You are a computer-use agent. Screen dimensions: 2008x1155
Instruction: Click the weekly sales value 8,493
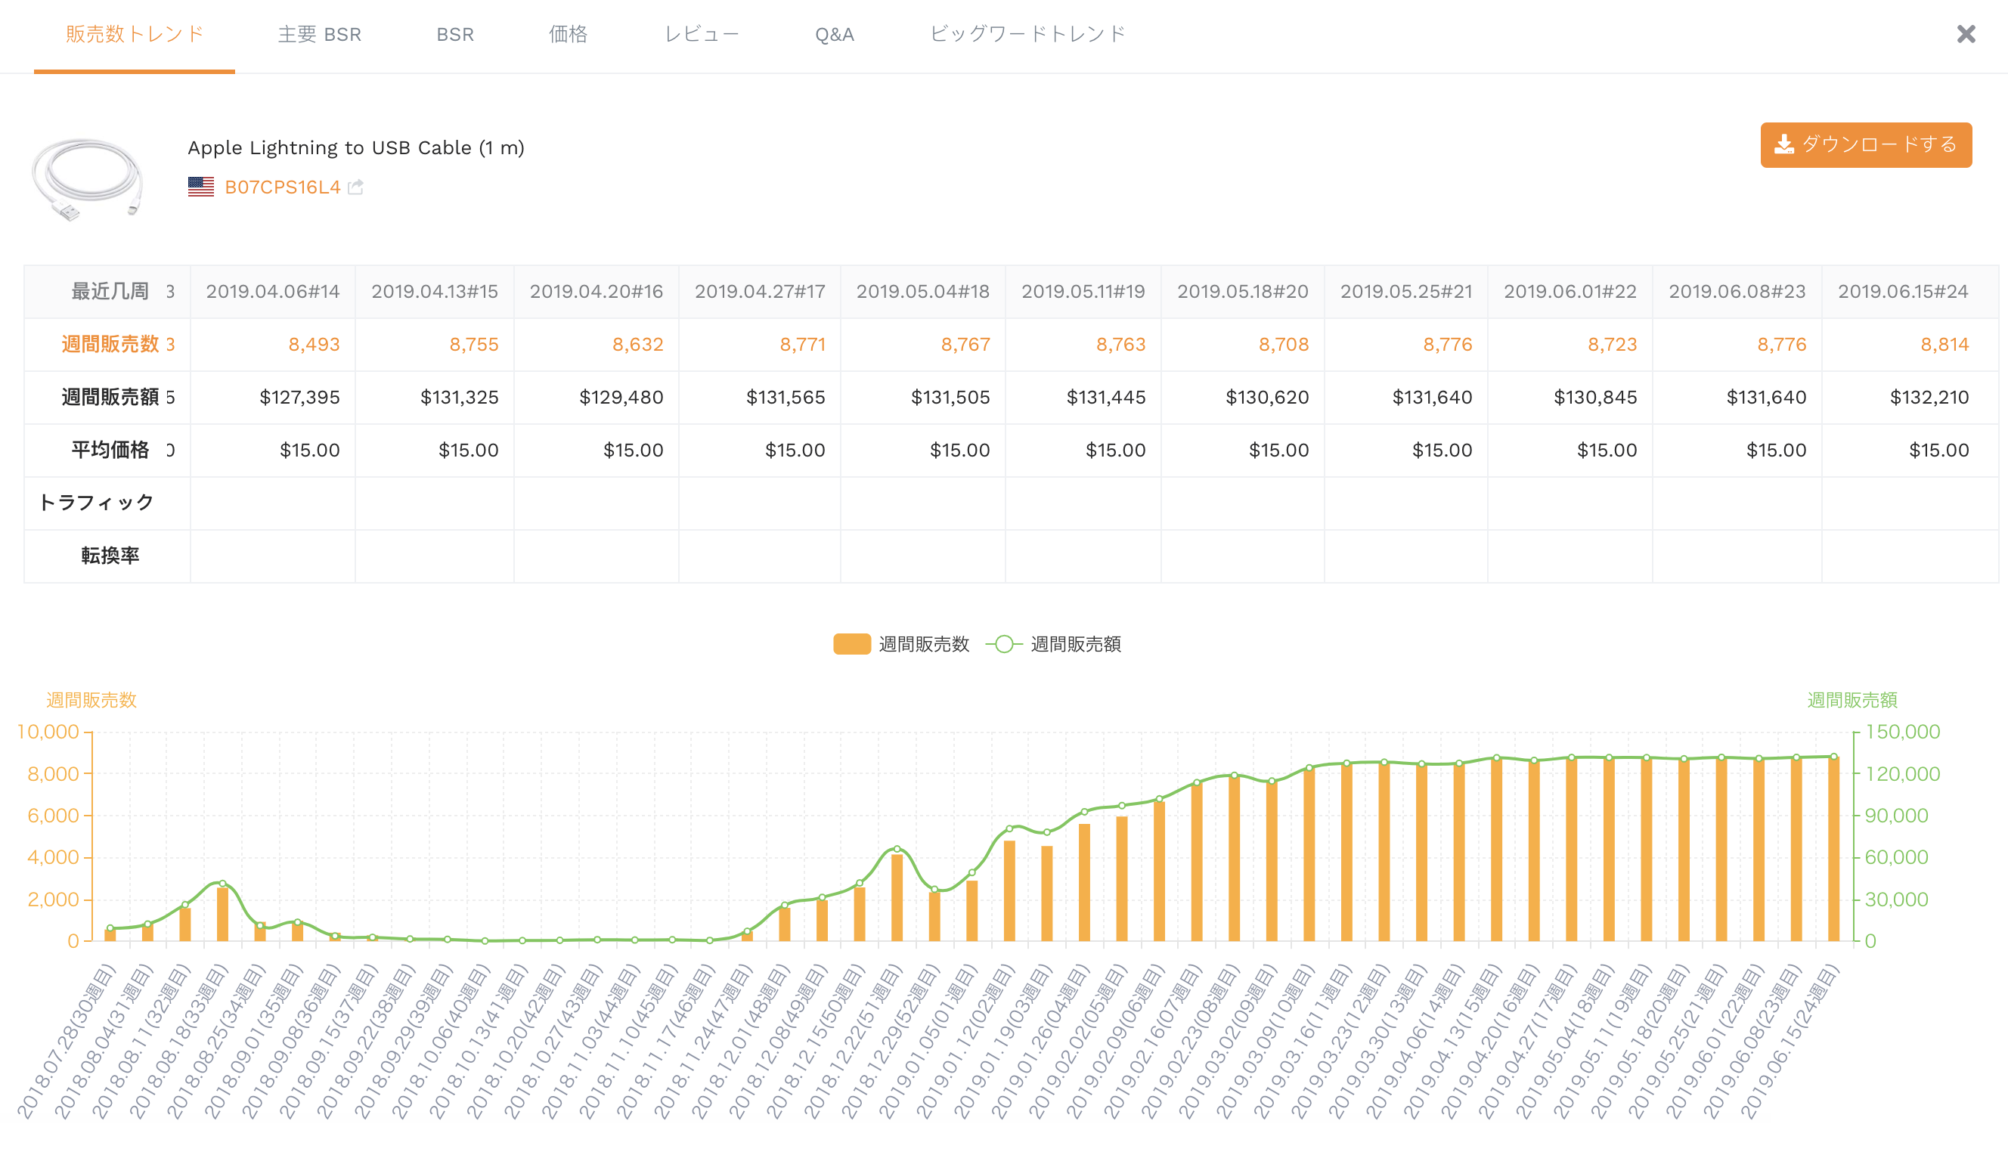tap(315, 345)
